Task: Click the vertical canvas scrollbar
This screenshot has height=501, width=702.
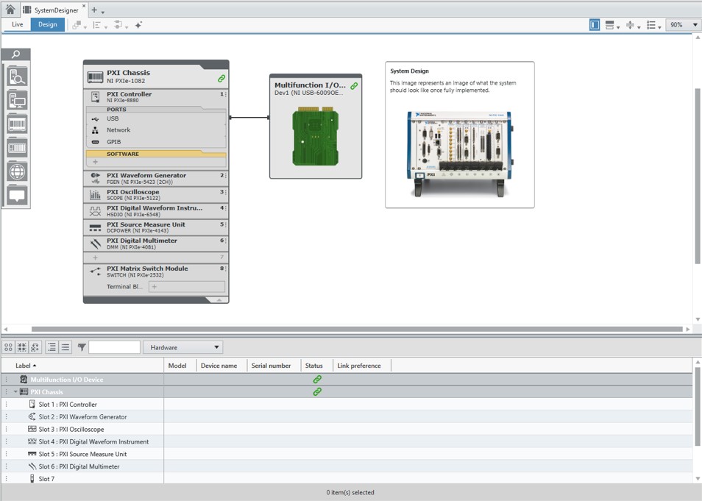Action: (698, 176)
